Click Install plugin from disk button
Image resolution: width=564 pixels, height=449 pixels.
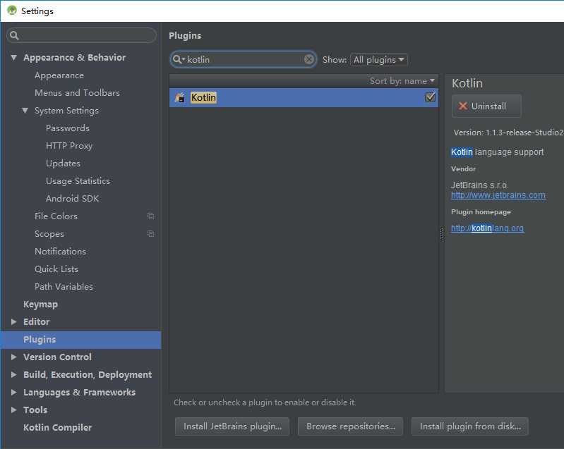pos(470,426)
